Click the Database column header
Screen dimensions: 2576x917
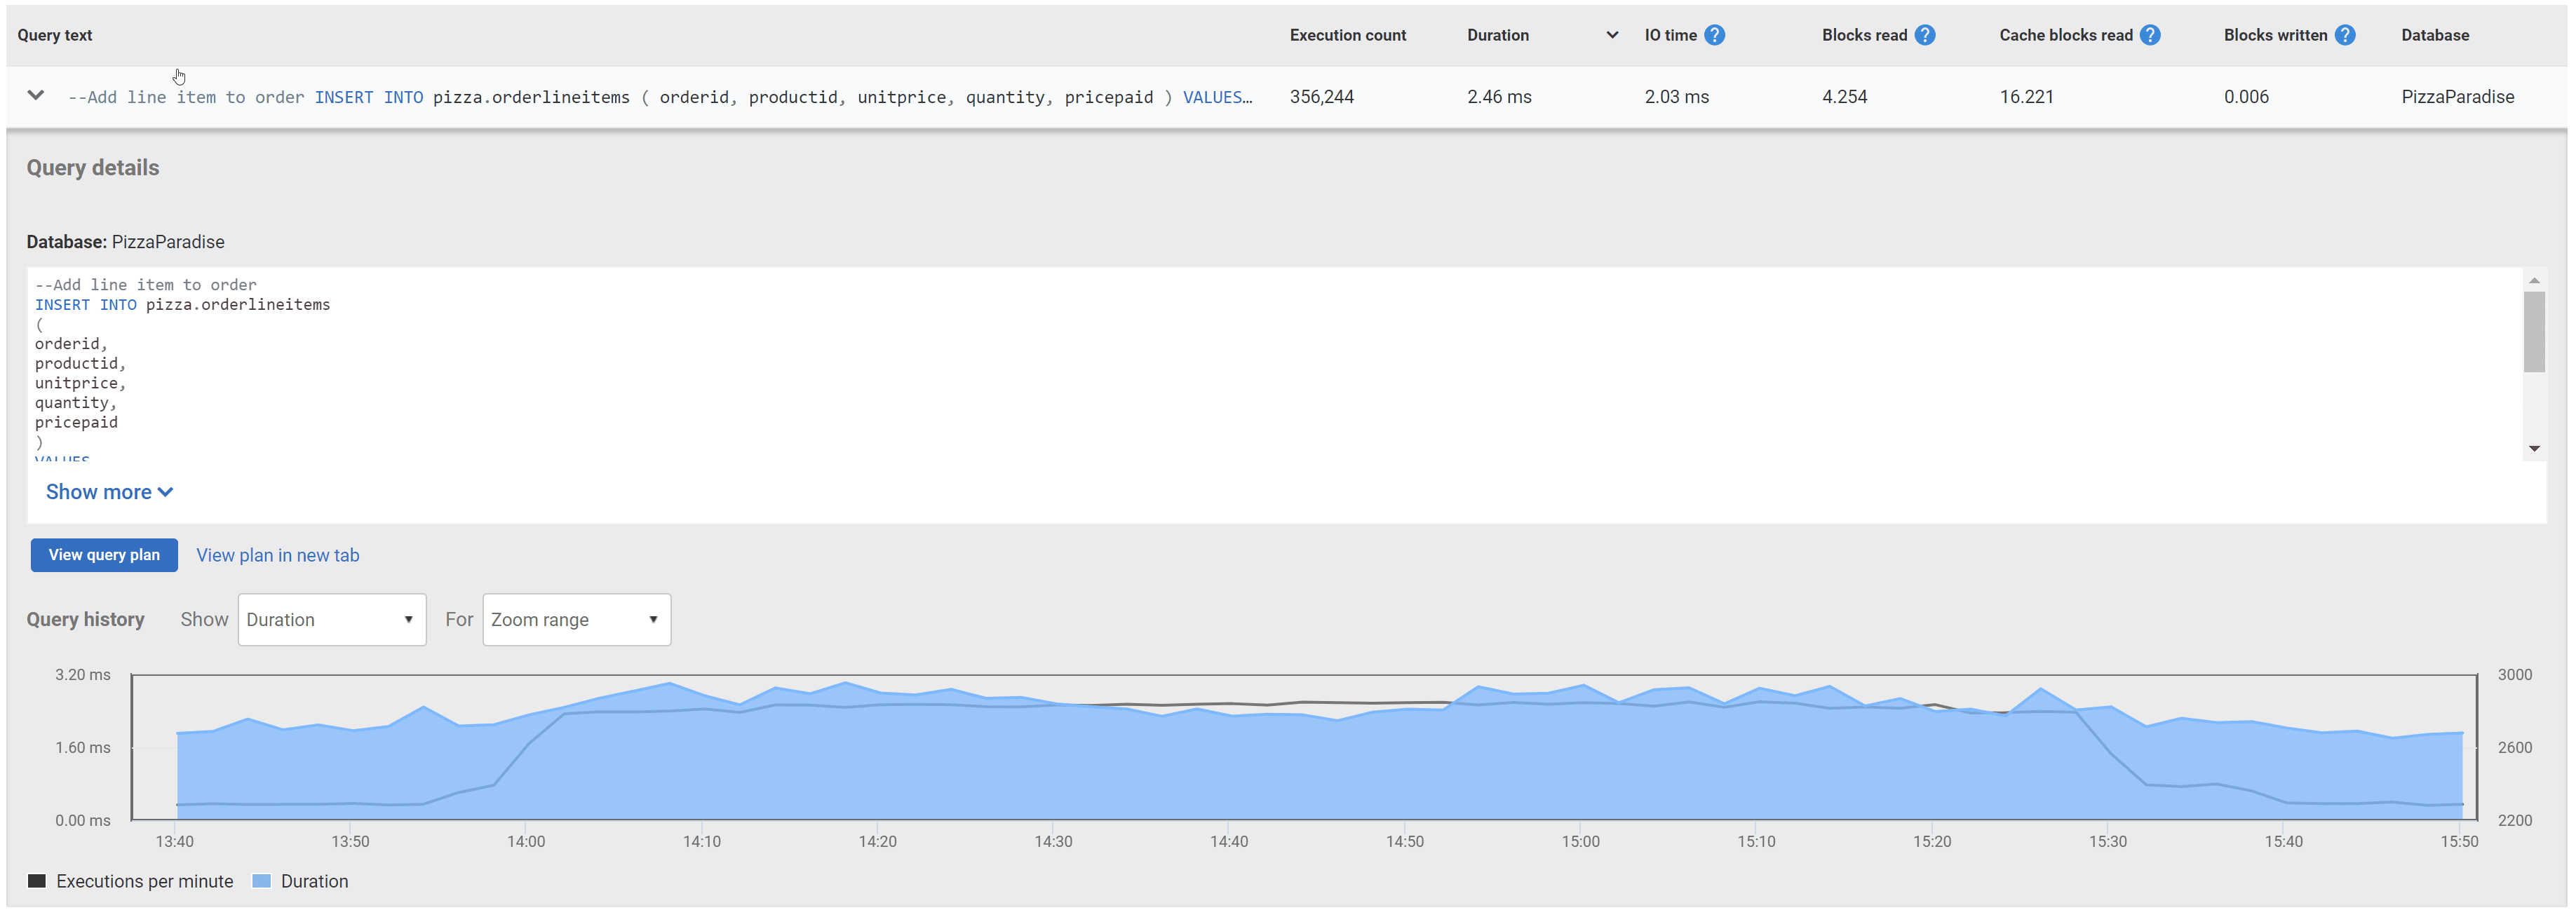tap(2434, 34)
